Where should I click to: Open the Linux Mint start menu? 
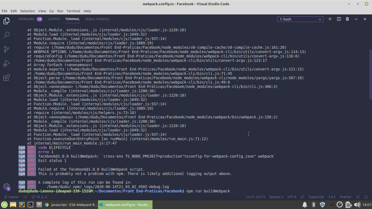click(x=4, y=205)
